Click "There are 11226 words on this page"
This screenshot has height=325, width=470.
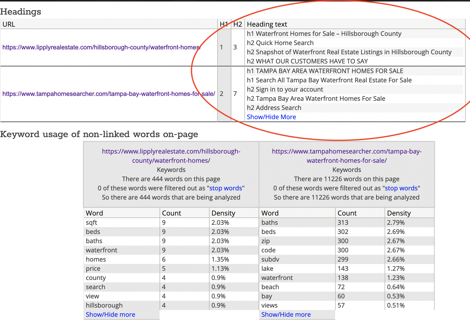(x=347, y=179)
